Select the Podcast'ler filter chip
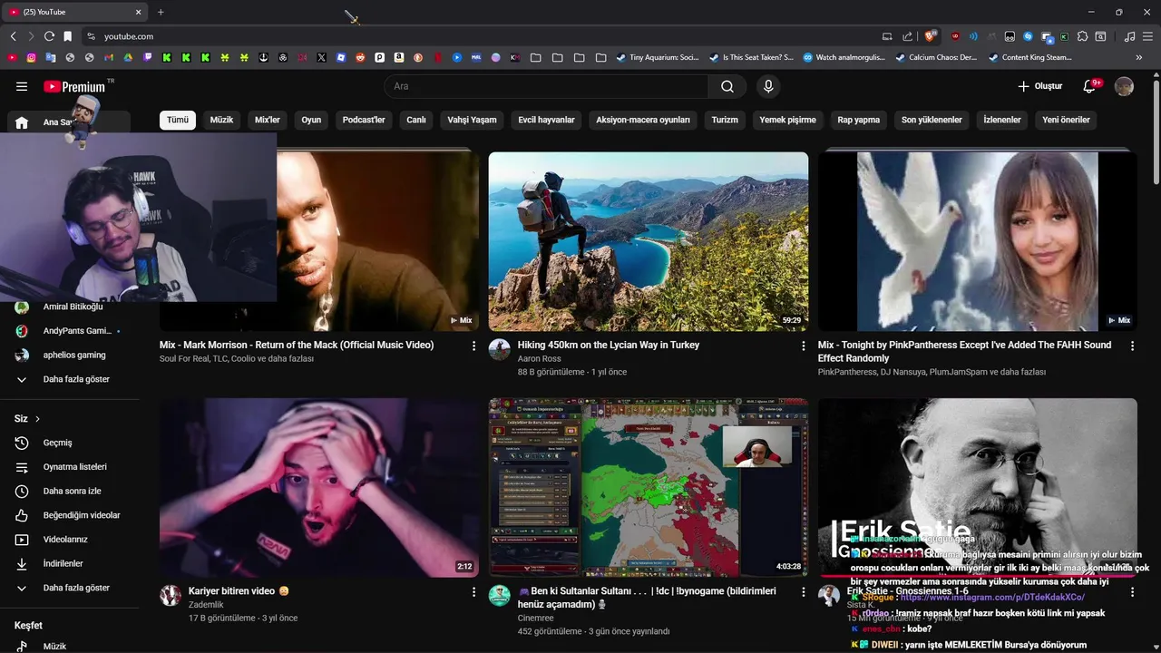The image size is (1161, 653). (x=364, y=120)
